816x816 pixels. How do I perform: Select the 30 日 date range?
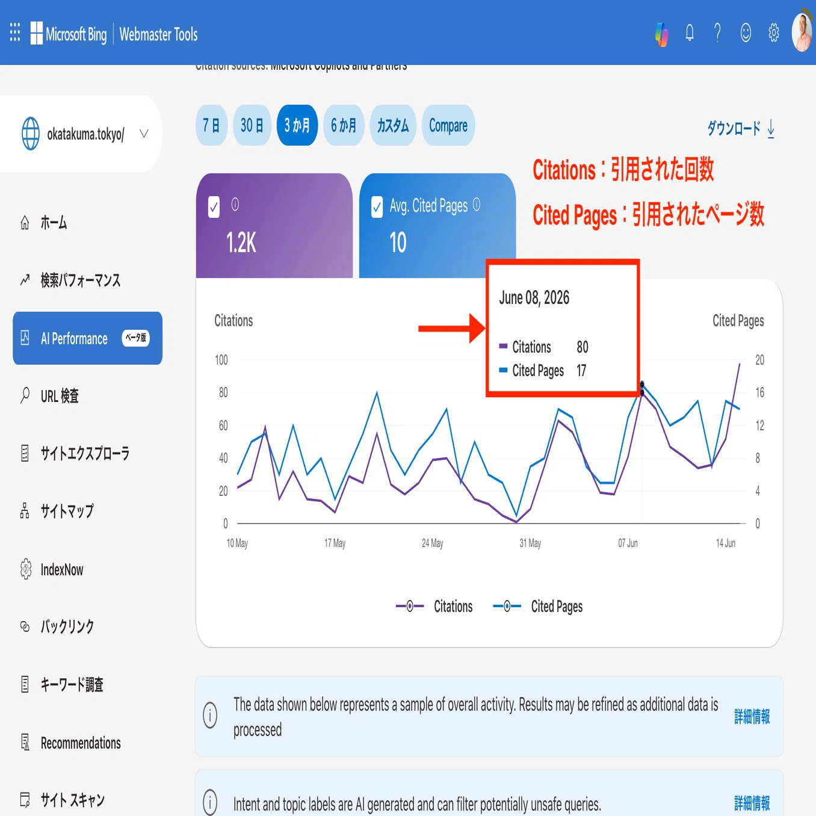click(x=252, y=125)
